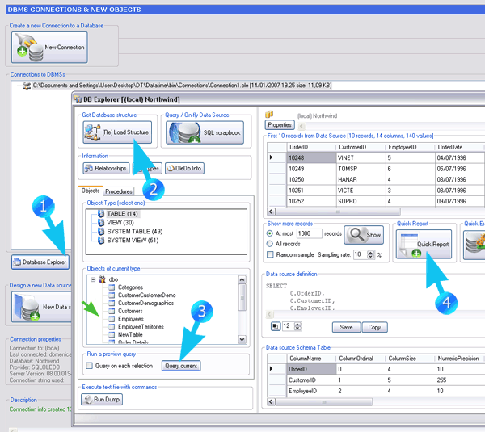Switch to the Objects tab
The width and height of the screenshot is (485, 432).
click(x=91, y=191)
